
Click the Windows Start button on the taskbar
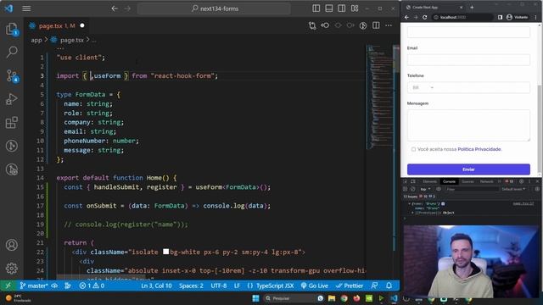pyautogui.click(x=255, y=298)
